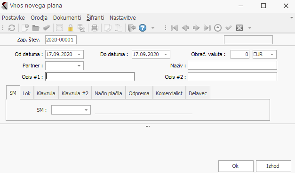Go to first record icon
295x173 pixels.
[174, 28]
